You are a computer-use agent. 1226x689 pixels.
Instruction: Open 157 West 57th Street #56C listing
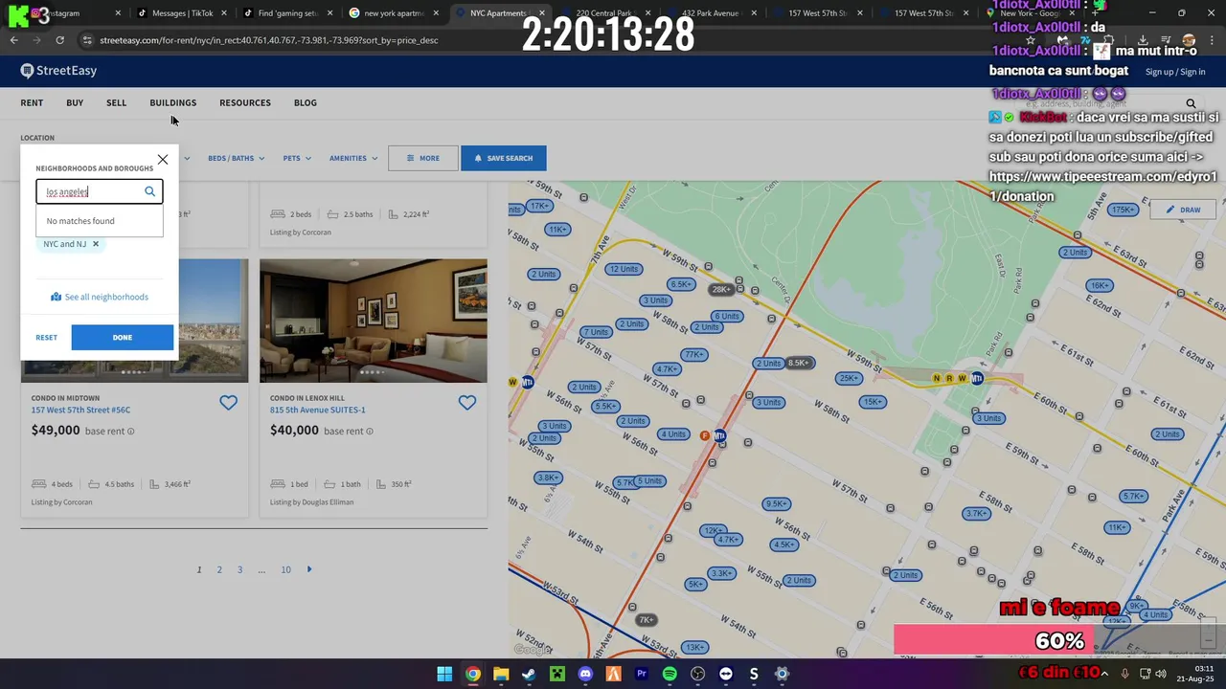click(80, 410)
